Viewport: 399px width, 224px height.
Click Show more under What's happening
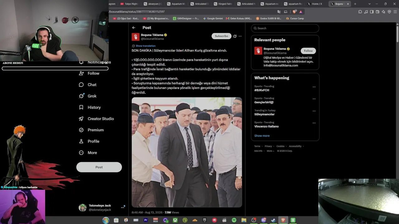pos(262,136)
